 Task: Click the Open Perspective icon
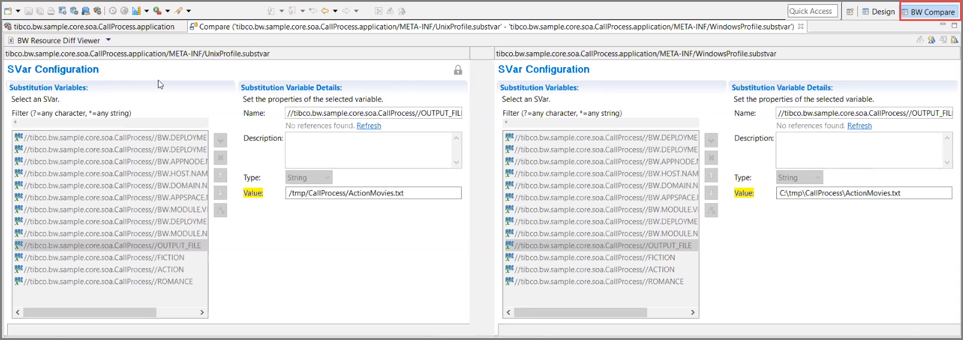850,11
